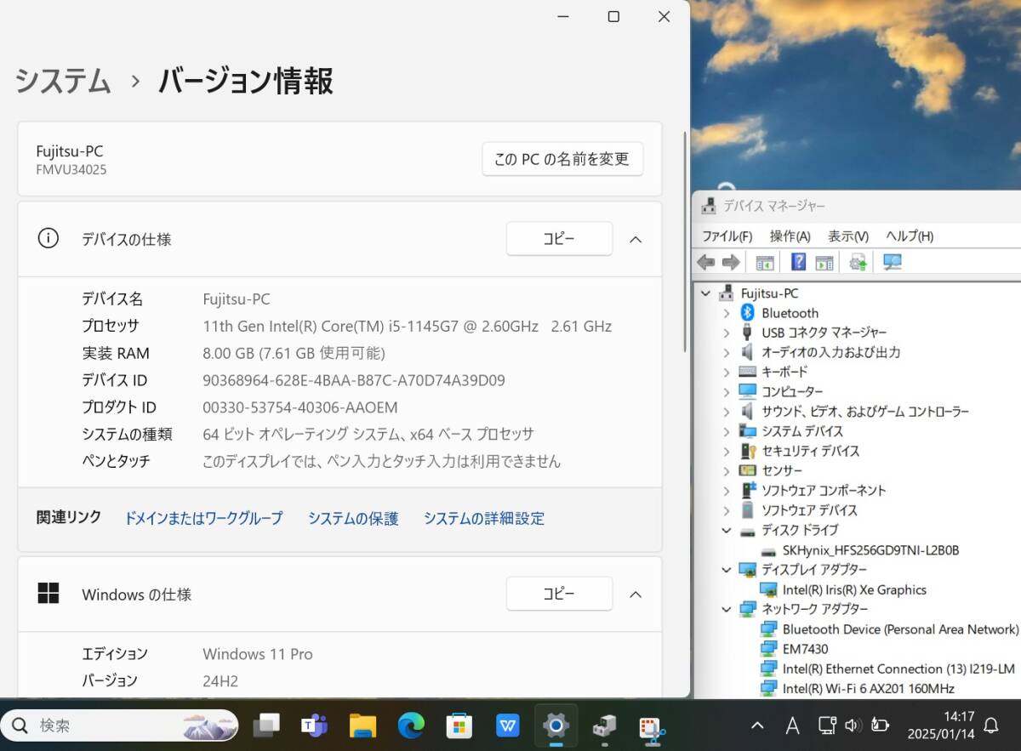Select the ソフトウェア コンポーネント tree row
The image size is (1021, 751).
824,490
